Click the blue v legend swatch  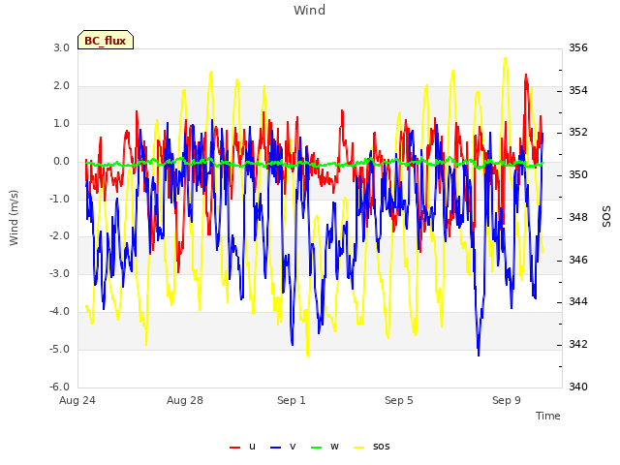(275, 448)
